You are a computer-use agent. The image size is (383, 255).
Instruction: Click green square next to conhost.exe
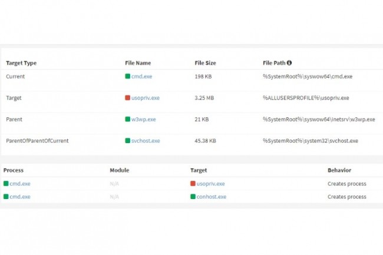[193, 197]
